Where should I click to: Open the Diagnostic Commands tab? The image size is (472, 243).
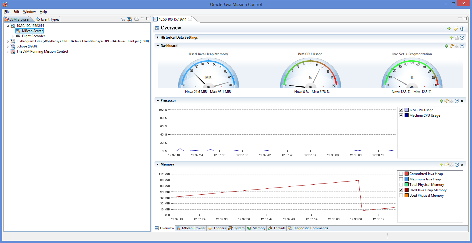[308, 228]
